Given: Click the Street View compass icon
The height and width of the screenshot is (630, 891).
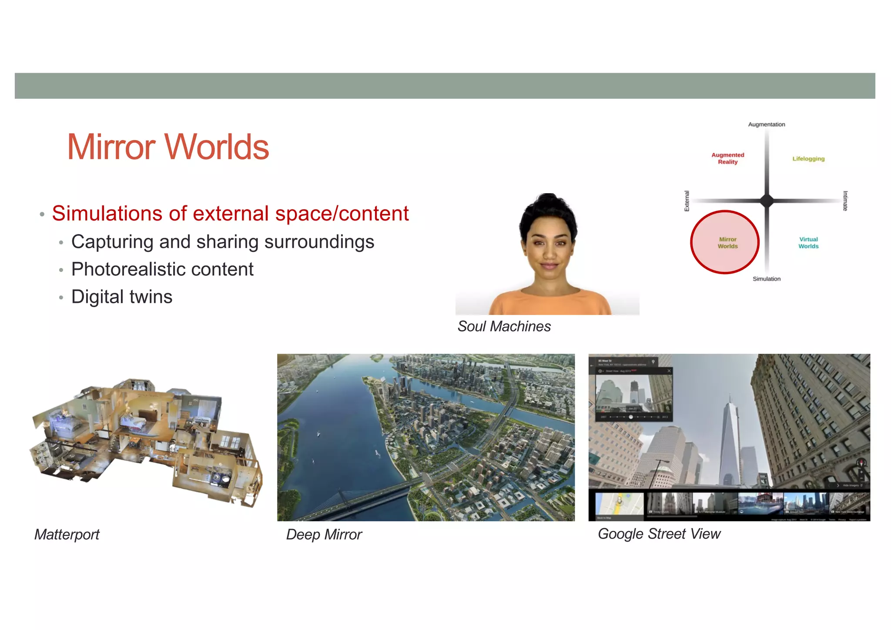Looking at the screenshot, I should tap(861, 463).
